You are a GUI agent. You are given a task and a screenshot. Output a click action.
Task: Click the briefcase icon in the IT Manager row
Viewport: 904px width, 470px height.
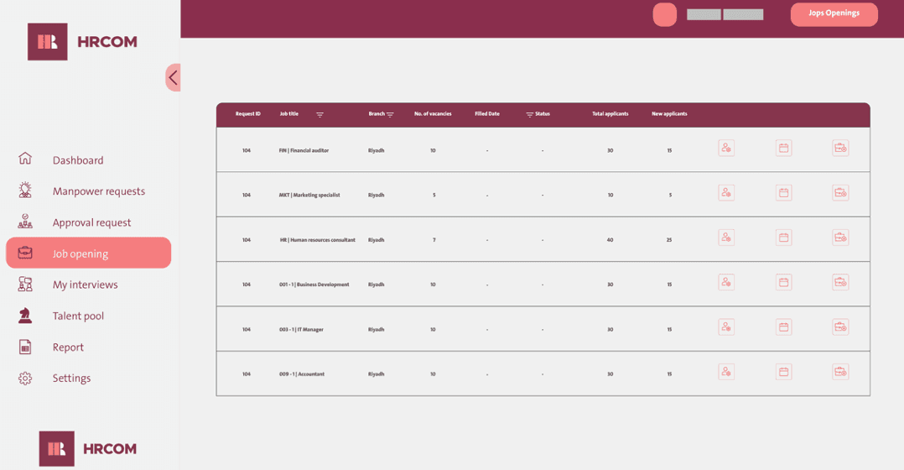(x=840, y=327)
